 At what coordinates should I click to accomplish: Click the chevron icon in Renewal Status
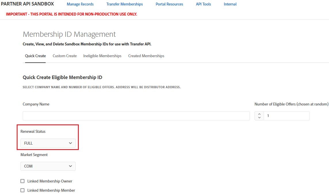click(70, 143)
